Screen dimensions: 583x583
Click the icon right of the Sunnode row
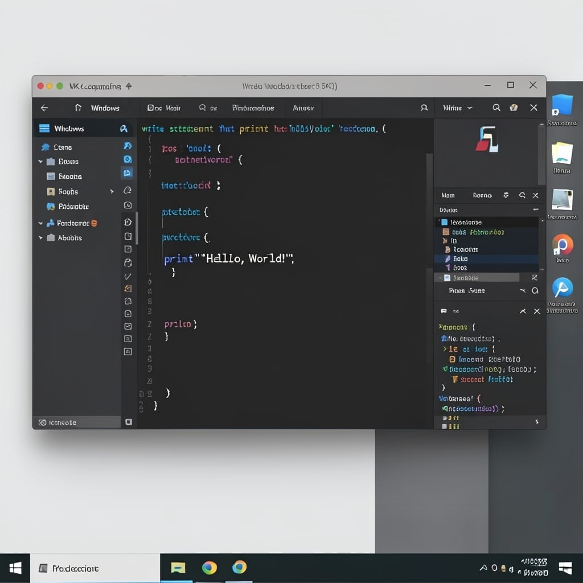[x=534, y=278]
